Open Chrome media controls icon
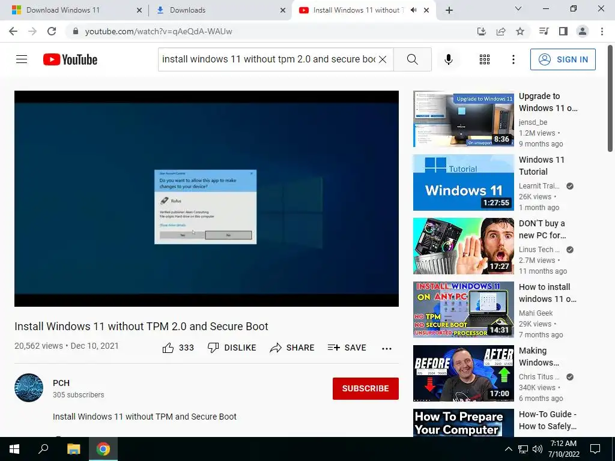 pyautogui.click(x=544, y=31)
